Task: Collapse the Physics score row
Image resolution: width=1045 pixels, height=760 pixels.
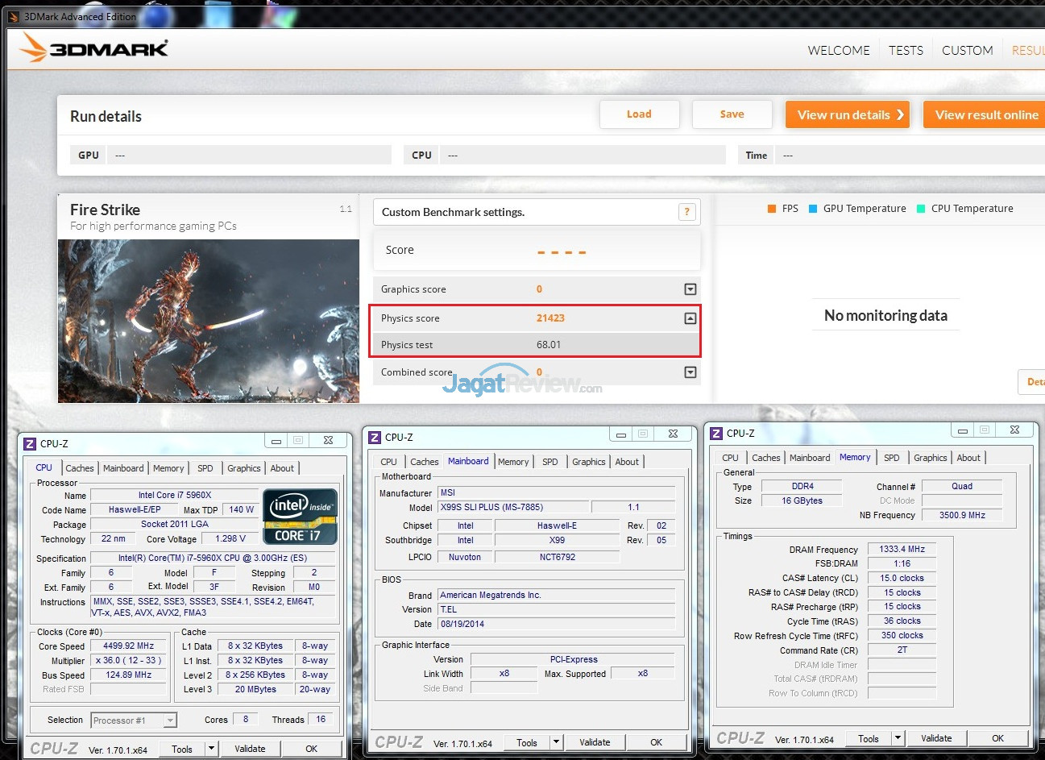Action: (x=690, y=318)
